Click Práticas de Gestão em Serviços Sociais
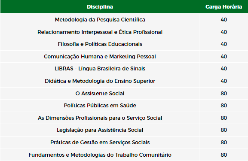248x161 pixels. click(x=100, y=143)
